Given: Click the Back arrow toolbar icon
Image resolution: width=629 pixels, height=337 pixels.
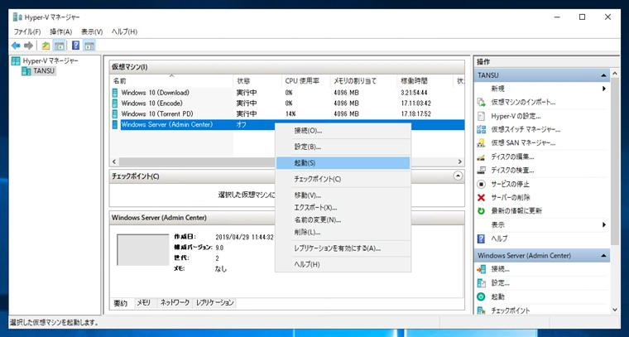Looking at the screenshot, I should tap(16, 46).
